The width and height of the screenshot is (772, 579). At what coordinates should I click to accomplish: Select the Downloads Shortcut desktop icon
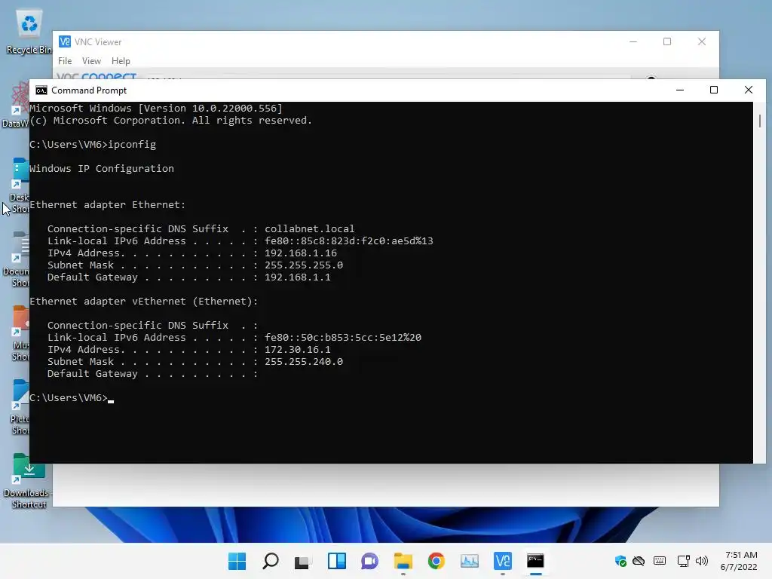(27, 481)
